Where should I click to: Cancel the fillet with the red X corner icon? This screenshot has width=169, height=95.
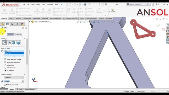[x=163, y=29]
